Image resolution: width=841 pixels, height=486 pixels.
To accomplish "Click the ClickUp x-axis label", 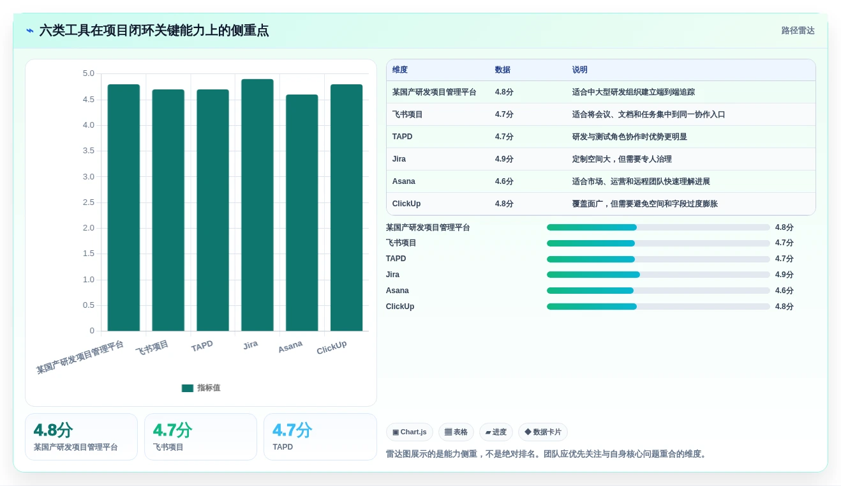I will [332, 347].
